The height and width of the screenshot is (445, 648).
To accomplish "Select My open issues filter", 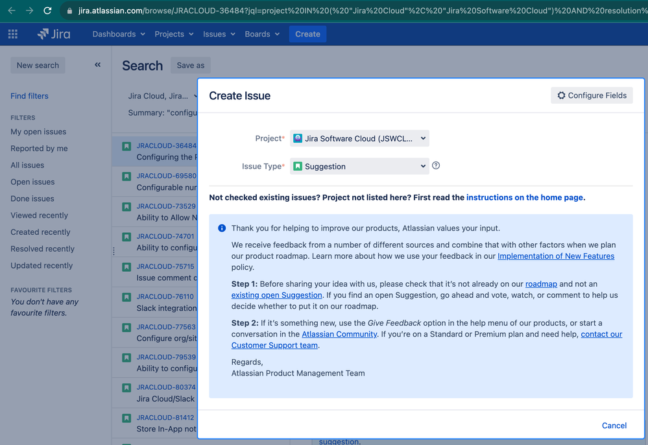I will pyautogui.click(x=38, y=132).
